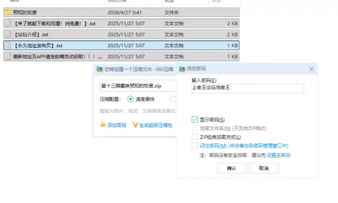
Task: Close the 添加密码 dialog with the X
Action: tap(312, 69)
